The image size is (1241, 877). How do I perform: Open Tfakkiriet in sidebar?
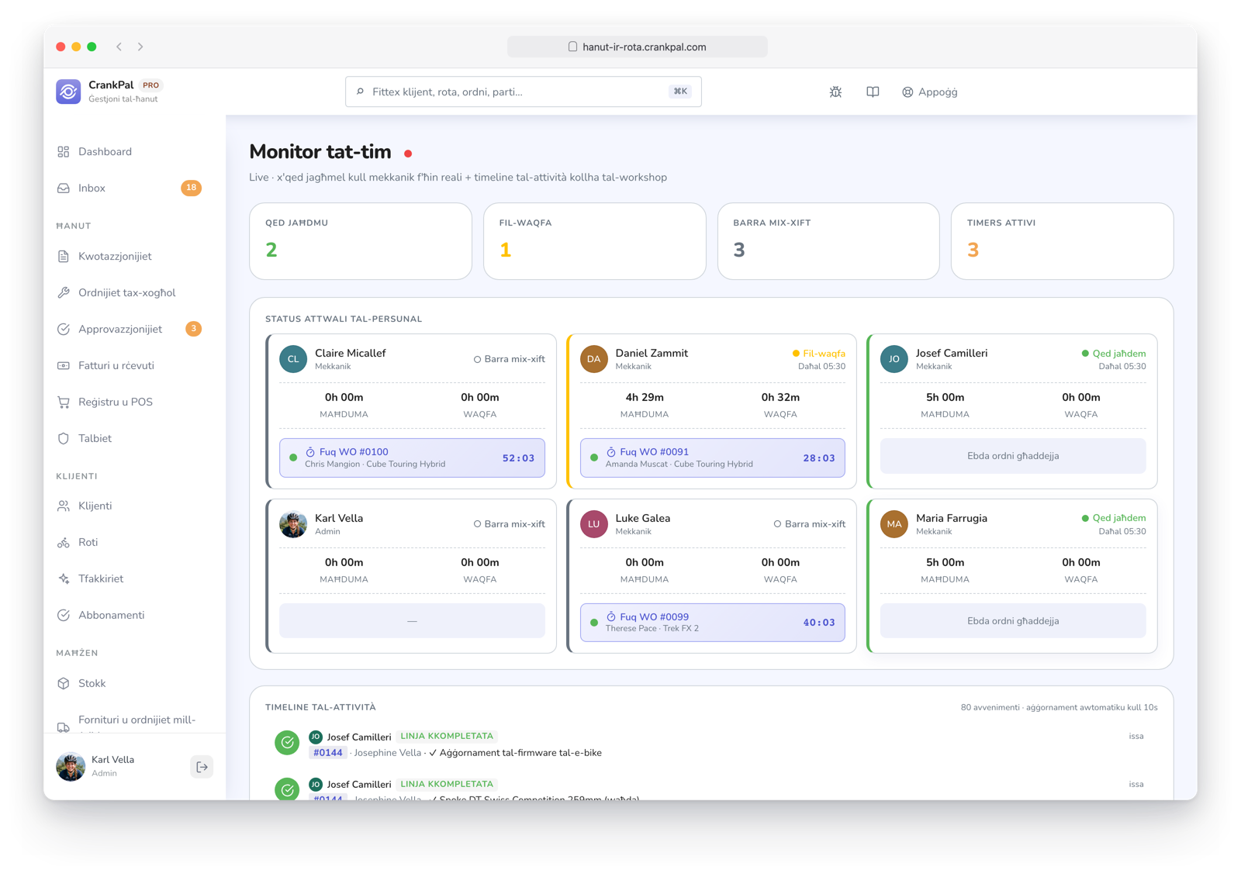point(129,578)
